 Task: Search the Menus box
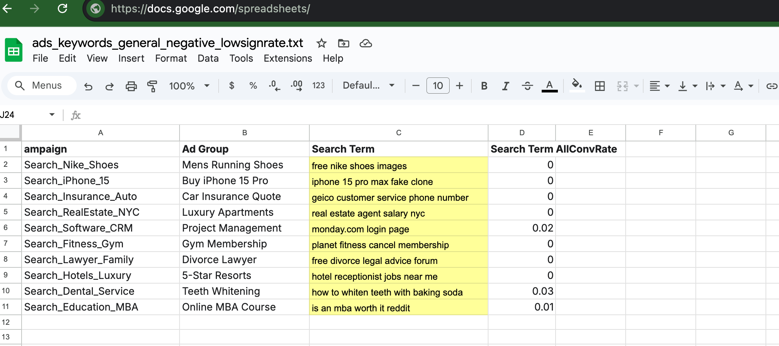click(42, 86)
